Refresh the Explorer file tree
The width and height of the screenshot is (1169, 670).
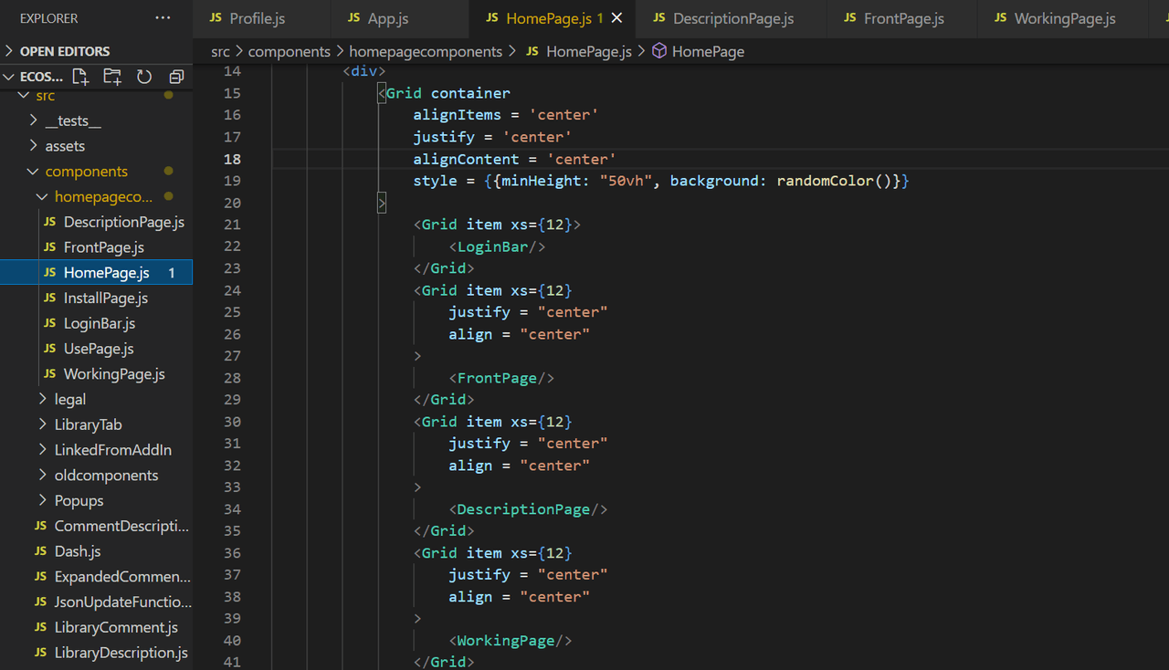tap(144, 77)
